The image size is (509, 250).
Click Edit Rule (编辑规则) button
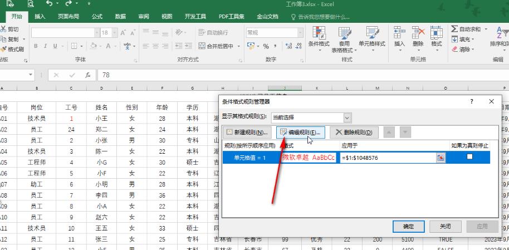[301, 133]
